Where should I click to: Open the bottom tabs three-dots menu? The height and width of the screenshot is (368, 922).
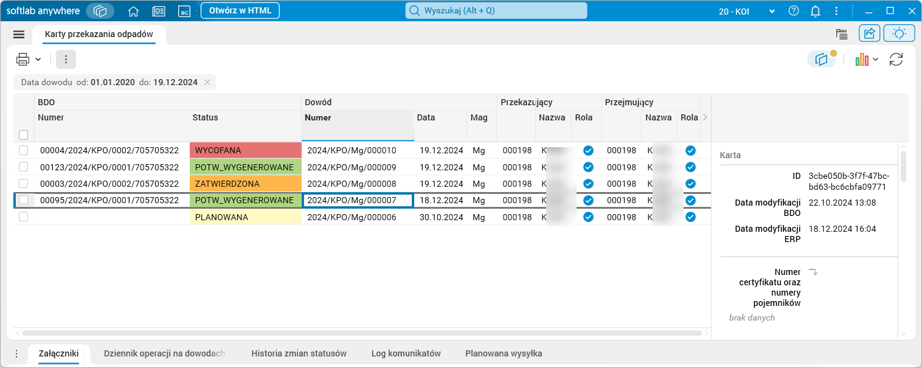click(16, 353)
